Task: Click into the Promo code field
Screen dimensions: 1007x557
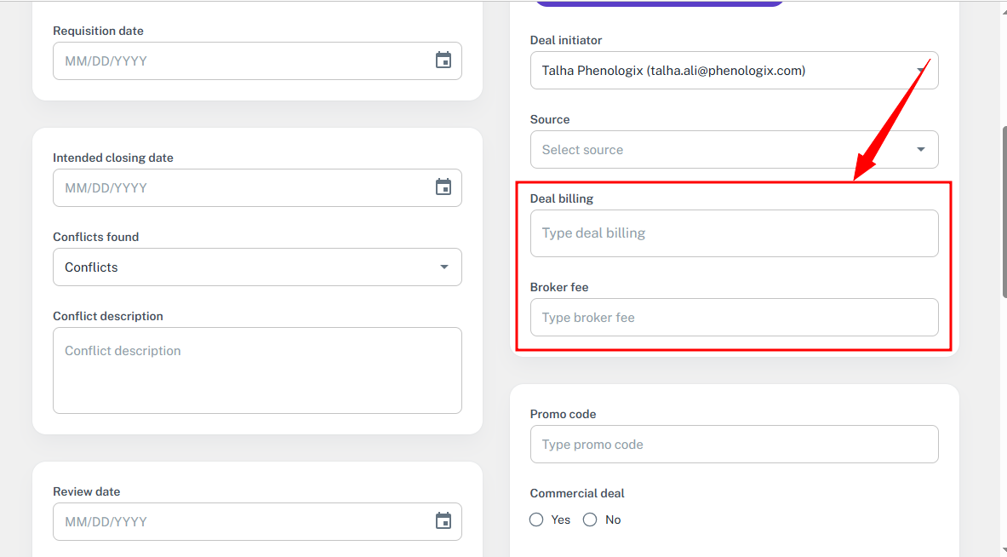Action: coord(734,445)
